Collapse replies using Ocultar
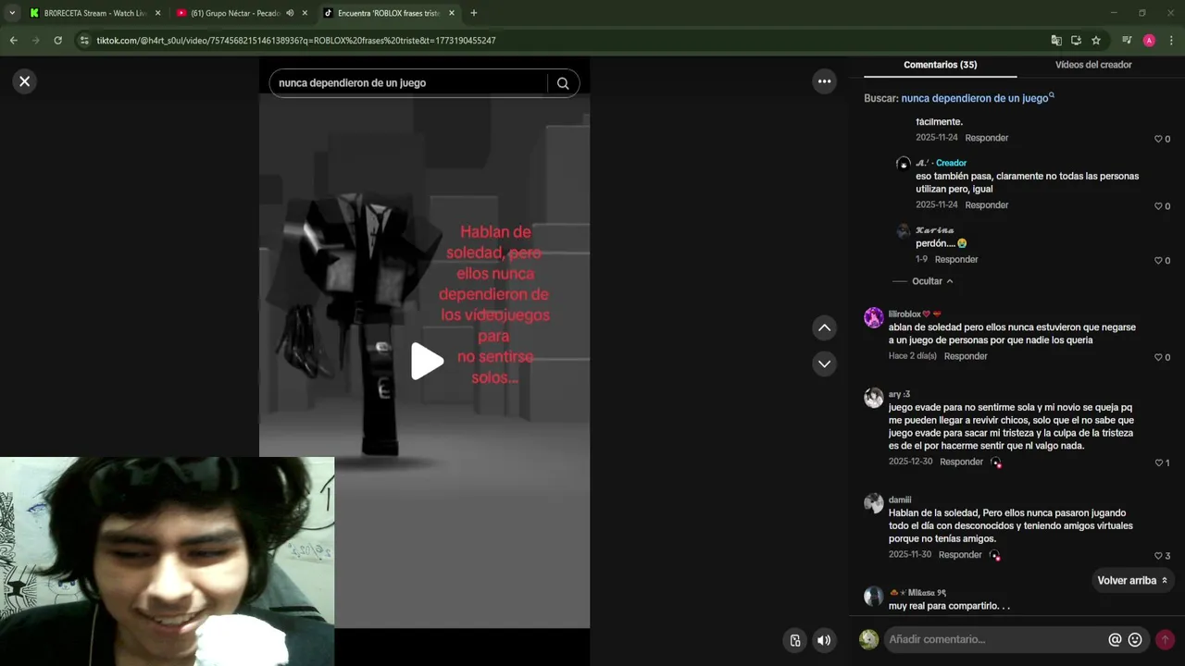The width and height of the screenshot is (1185, 666). [x=931, y=281]
